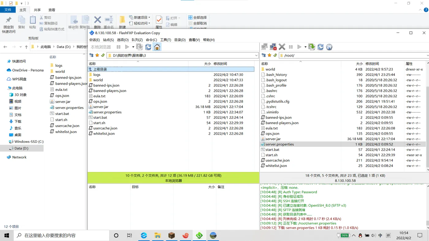Click the remote pane abort X icon

pos(282,47)
